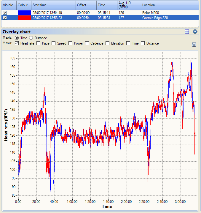Click the 00:00:54 offset cell
201x213 pixels.
pyautogui.click(x=83, y=18)
